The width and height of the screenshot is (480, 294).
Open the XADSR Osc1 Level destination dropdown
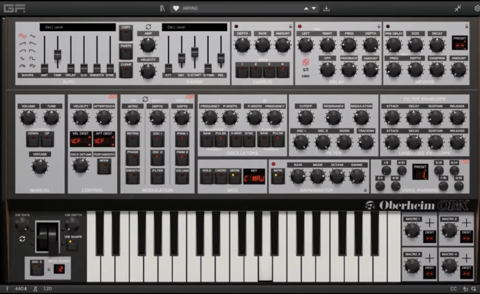[194, 27]
